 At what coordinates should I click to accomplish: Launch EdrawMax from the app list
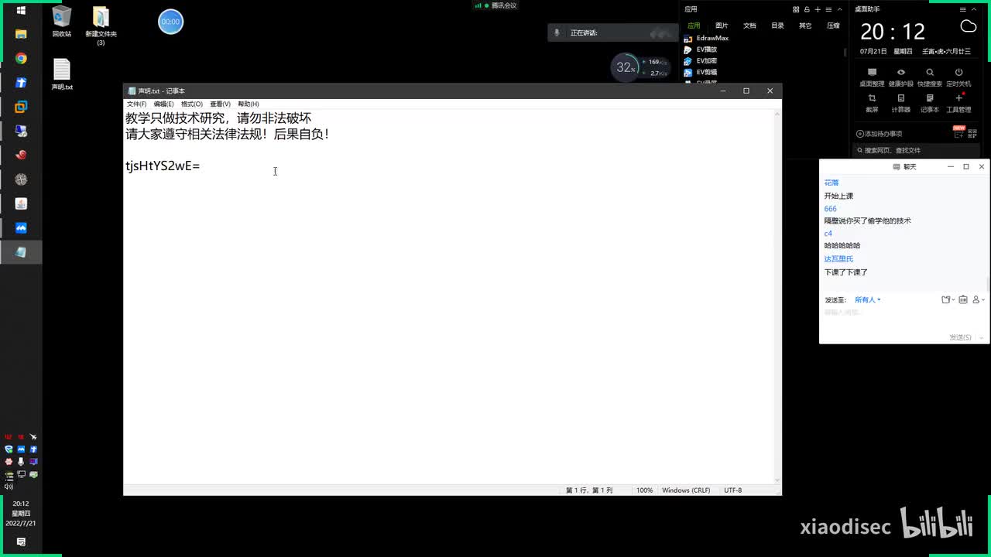pyautogui.click(x=706, y=38)
